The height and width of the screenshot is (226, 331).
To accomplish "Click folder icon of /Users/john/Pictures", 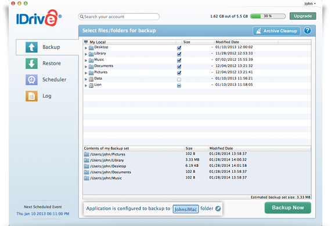I will pos(87,154).
